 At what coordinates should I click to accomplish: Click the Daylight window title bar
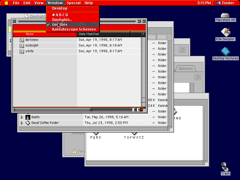click(x=26, y=16)
